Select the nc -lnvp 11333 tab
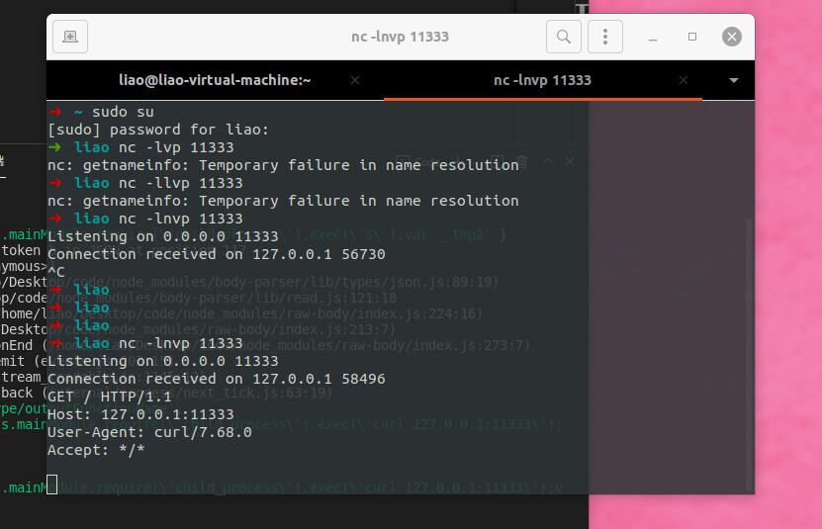The height and width of the screenshot is (529, 822). pos(543,80)
